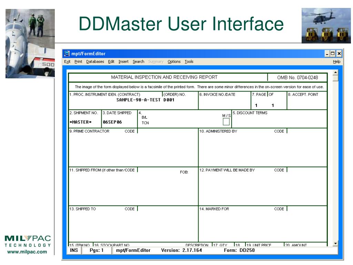Open the Edit menu
This screenshot has width=353, height=265.
(x=111, y=61)
